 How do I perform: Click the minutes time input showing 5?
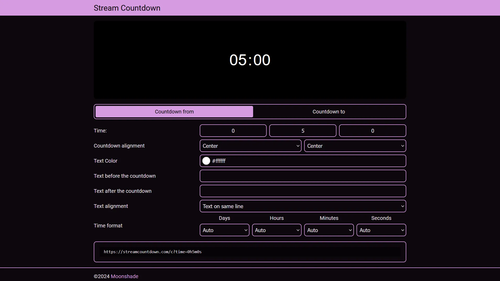click(303, 131)
